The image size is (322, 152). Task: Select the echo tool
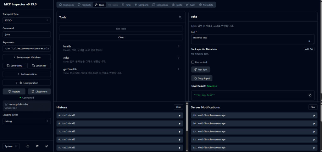121,59
